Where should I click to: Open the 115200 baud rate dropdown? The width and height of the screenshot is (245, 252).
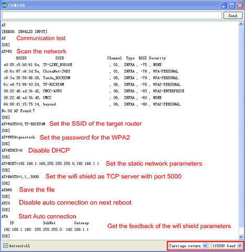coord(227,246)
